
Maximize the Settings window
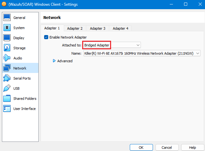pos(186,4)
